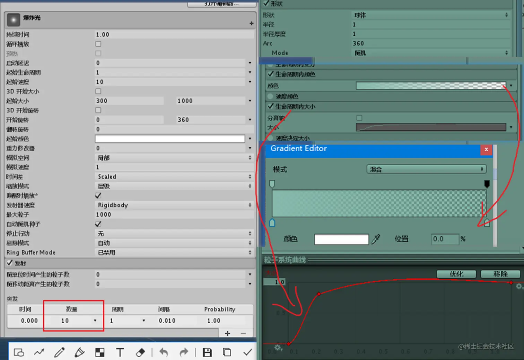
Task: Toggle the 3D 开始大小 checkbox
Action: 98,91
